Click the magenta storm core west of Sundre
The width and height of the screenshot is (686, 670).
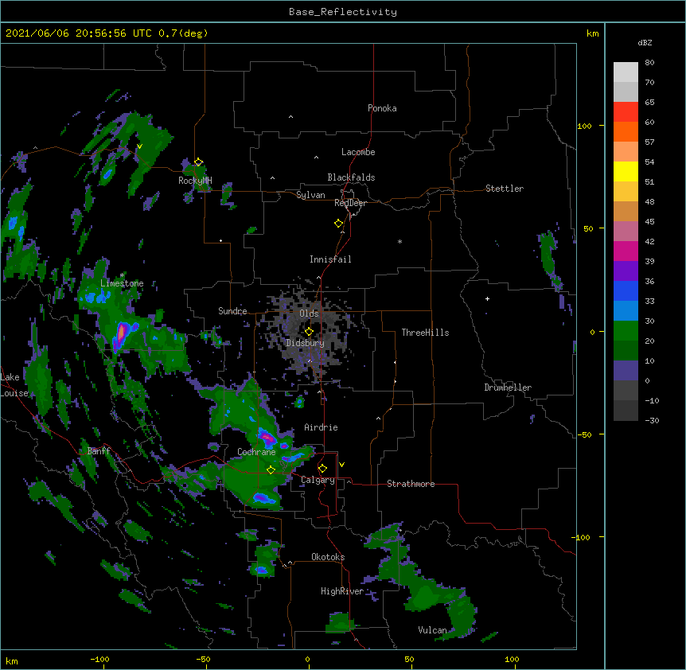[121, 333]
